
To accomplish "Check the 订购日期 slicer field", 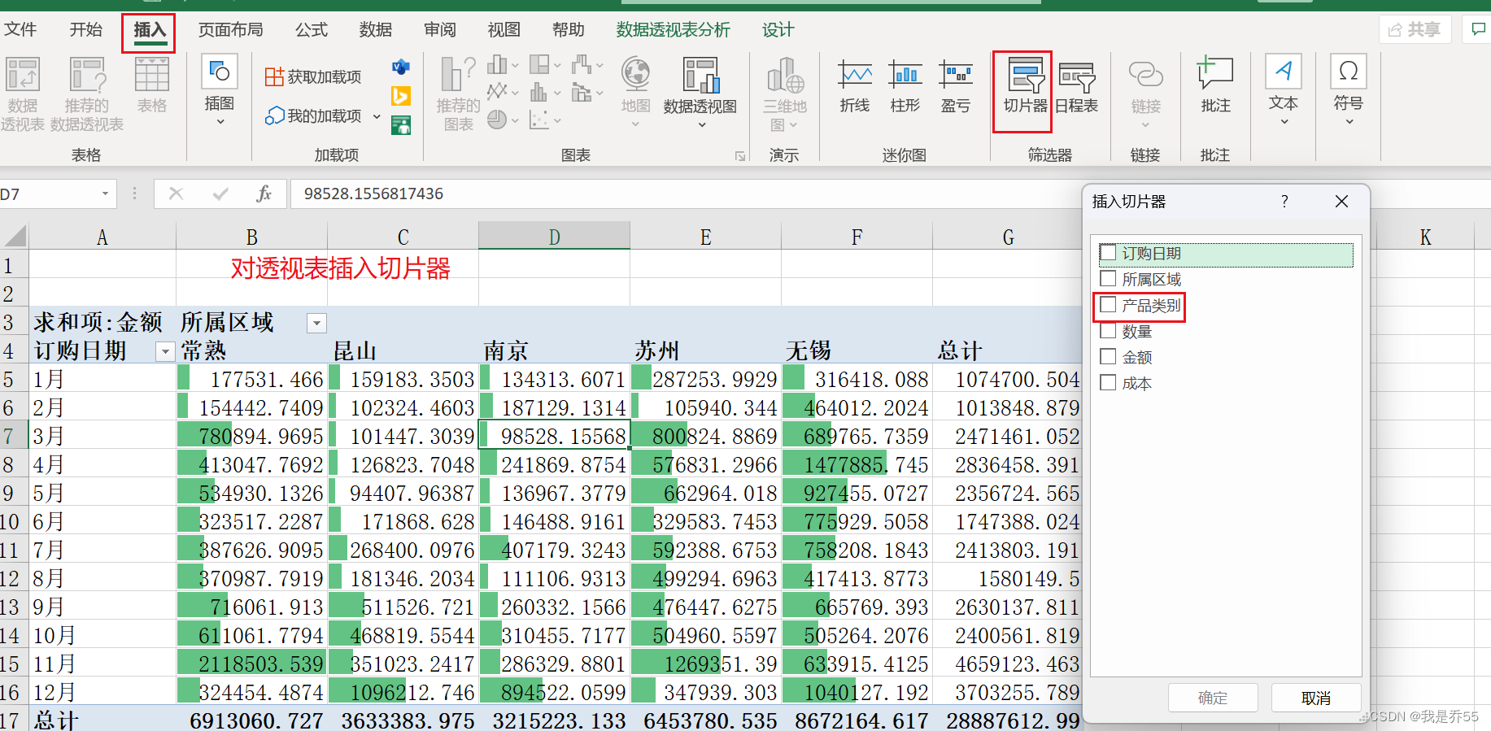I will [1108, 253].
